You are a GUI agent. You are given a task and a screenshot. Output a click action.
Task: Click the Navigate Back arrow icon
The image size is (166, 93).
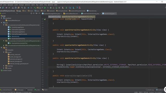[28, 8]
